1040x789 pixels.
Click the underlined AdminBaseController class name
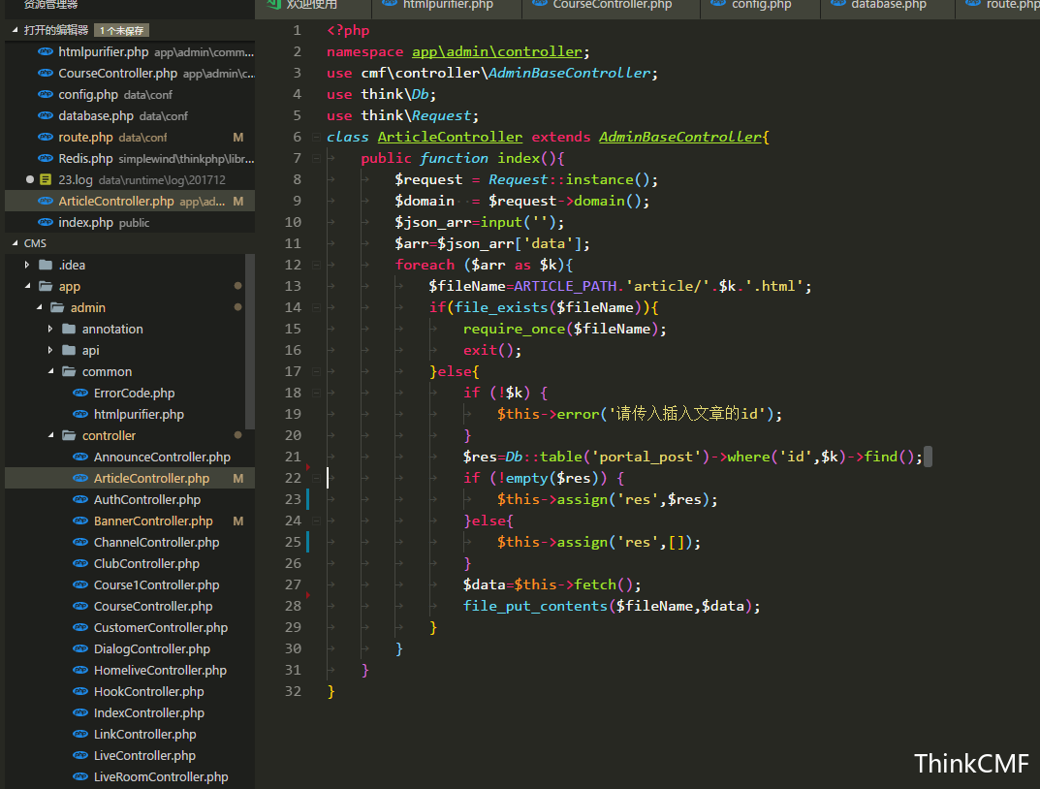click(x=679, y=137)
